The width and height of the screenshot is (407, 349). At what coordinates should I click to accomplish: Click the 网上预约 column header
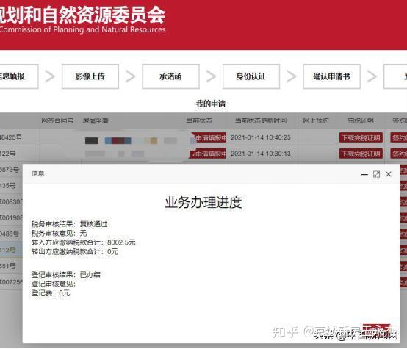pyautogui.click(x=316, y=120)
